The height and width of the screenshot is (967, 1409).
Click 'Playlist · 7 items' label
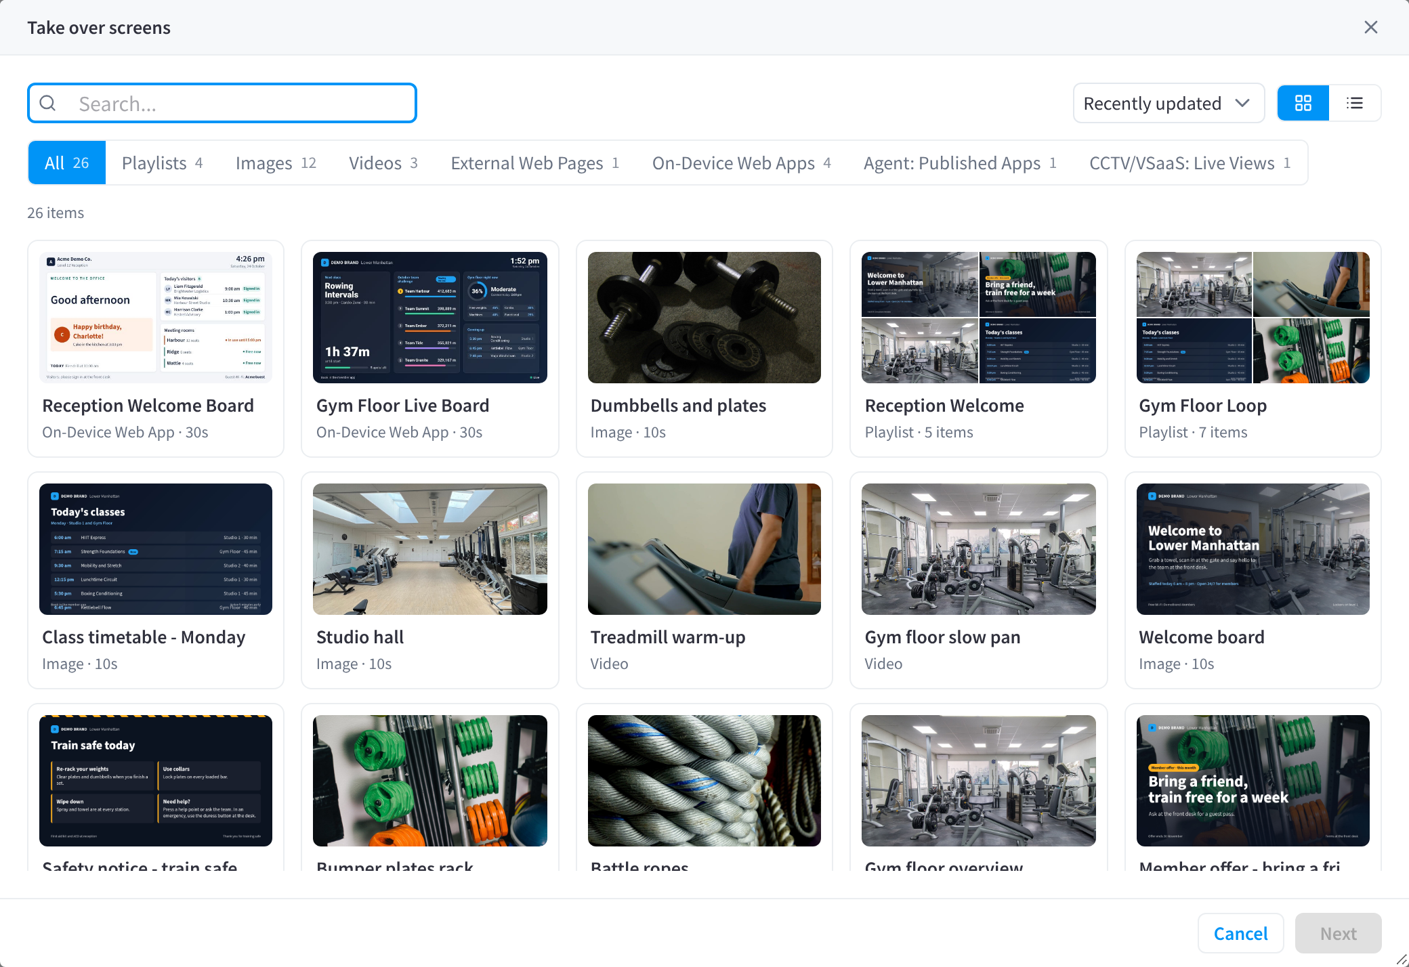click(x=1193, y=432)
